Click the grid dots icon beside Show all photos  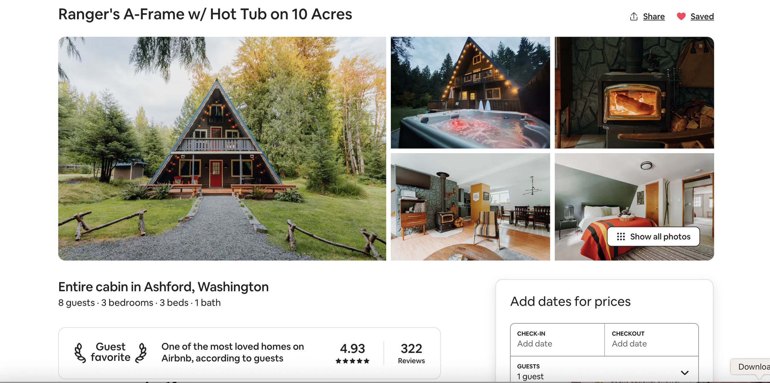[x=621, y=237]
